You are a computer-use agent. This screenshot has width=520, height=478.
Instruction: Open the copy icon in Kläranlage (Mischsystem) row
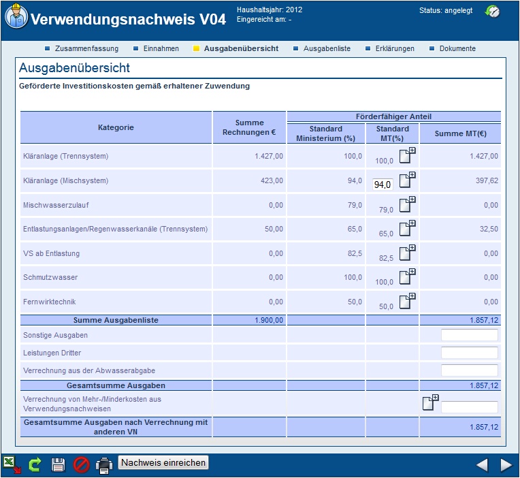[407, 180]
